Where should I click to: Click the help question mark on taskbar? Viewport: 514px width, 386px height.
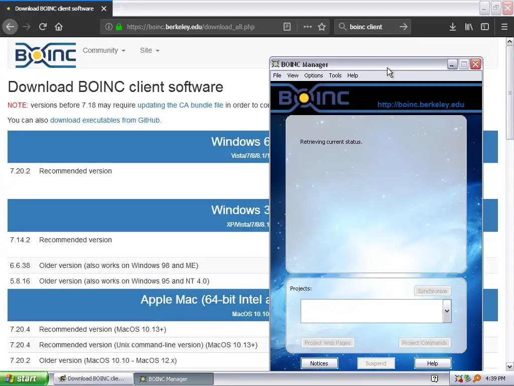click(434, 378)
